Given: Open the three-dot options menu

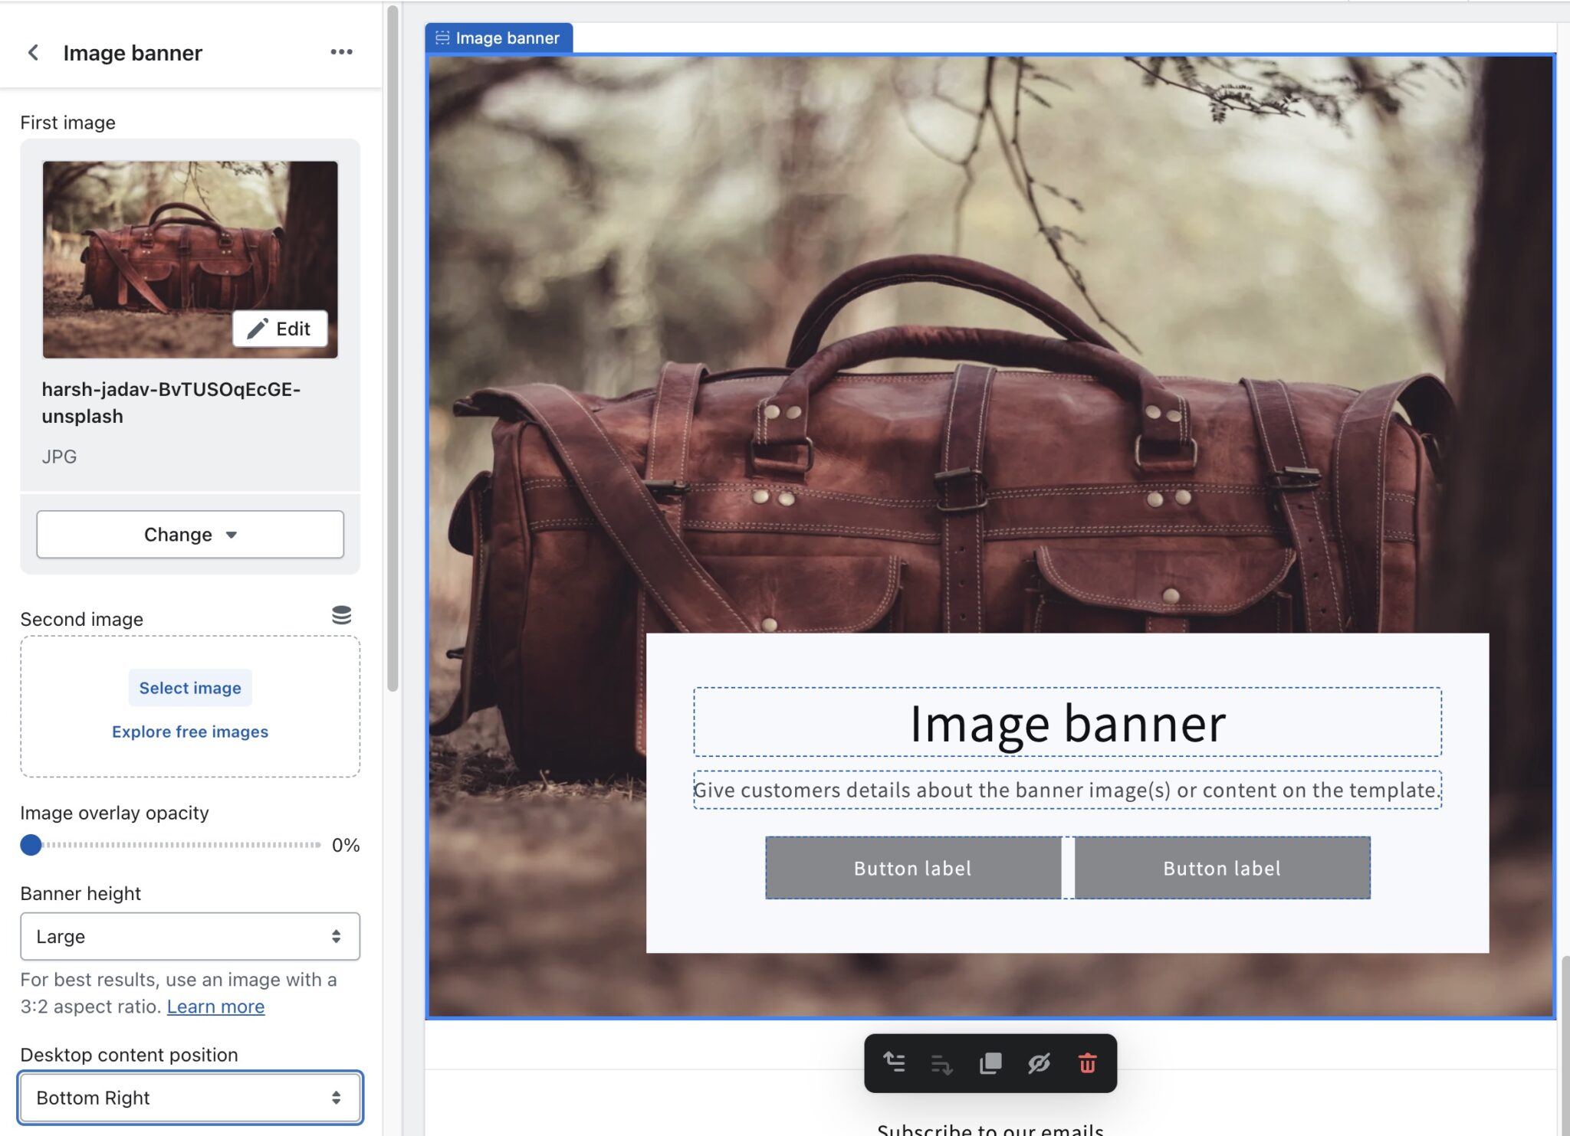Looking at the screenshot, I should (x=342, y=51).
